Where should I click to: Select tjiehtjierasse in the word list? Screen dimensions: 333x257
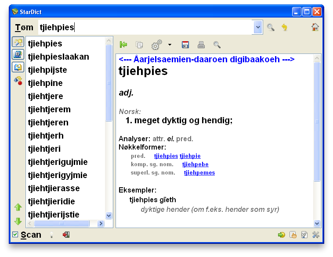pyautogui.click(x=66, y=188)
